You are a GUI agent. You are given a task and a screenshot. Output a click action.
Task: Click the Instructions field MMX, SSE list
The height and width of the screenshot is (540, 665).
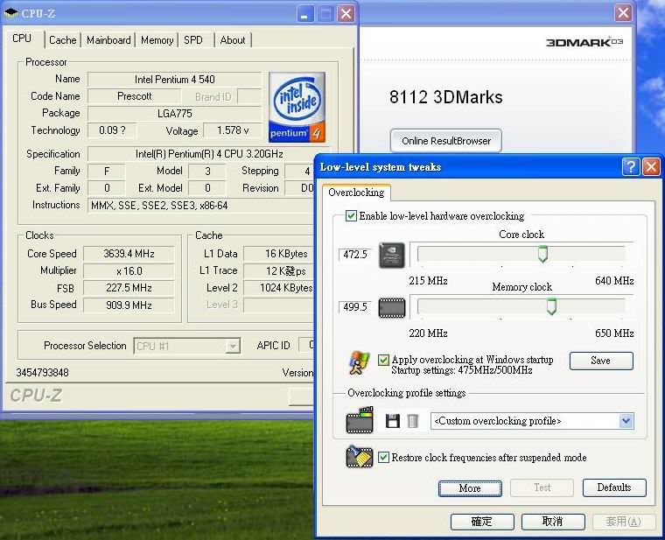(x=202, y=206)
